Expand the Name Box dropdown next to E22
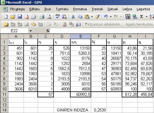This screenshot has width=154, height=113. click(x=31, y=31)
